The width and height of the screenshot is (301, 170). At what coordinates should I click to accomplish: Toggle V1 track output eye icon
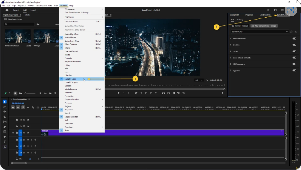point(28,132)
